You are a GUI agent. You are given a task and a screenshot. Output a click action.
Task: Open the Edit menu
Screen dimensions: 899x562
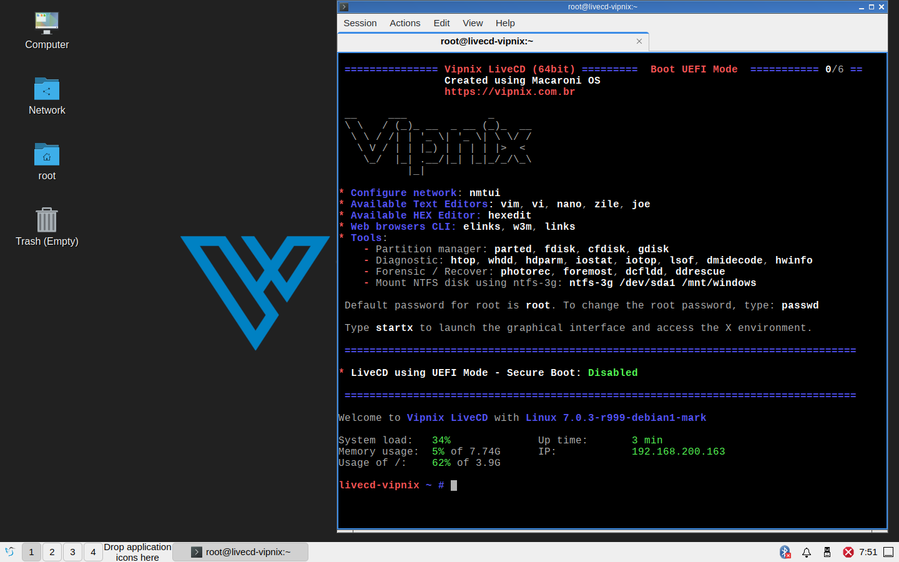point(442,23)
